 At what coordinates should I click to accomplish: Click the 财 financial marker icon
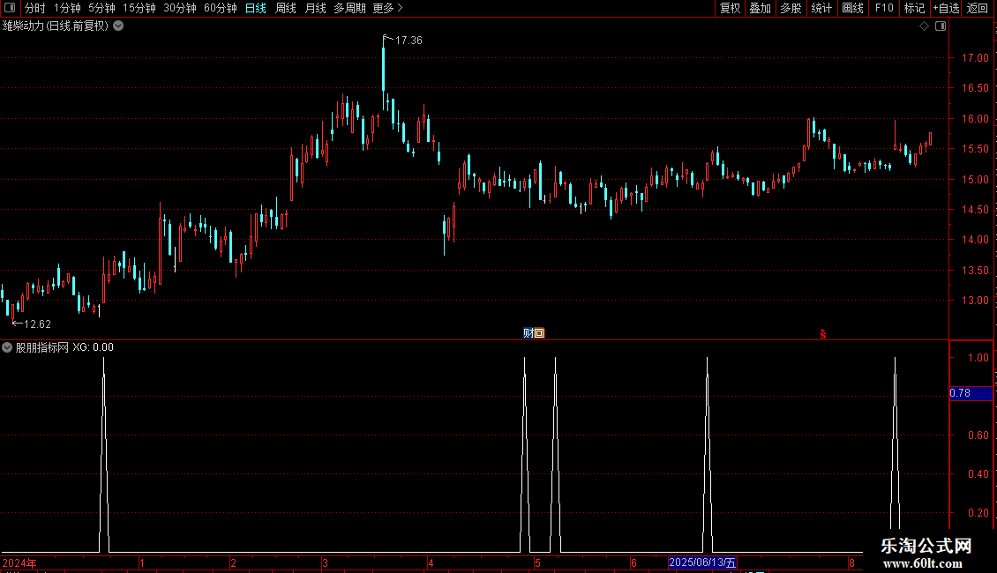pyautogui.click(x=528, y=333)
